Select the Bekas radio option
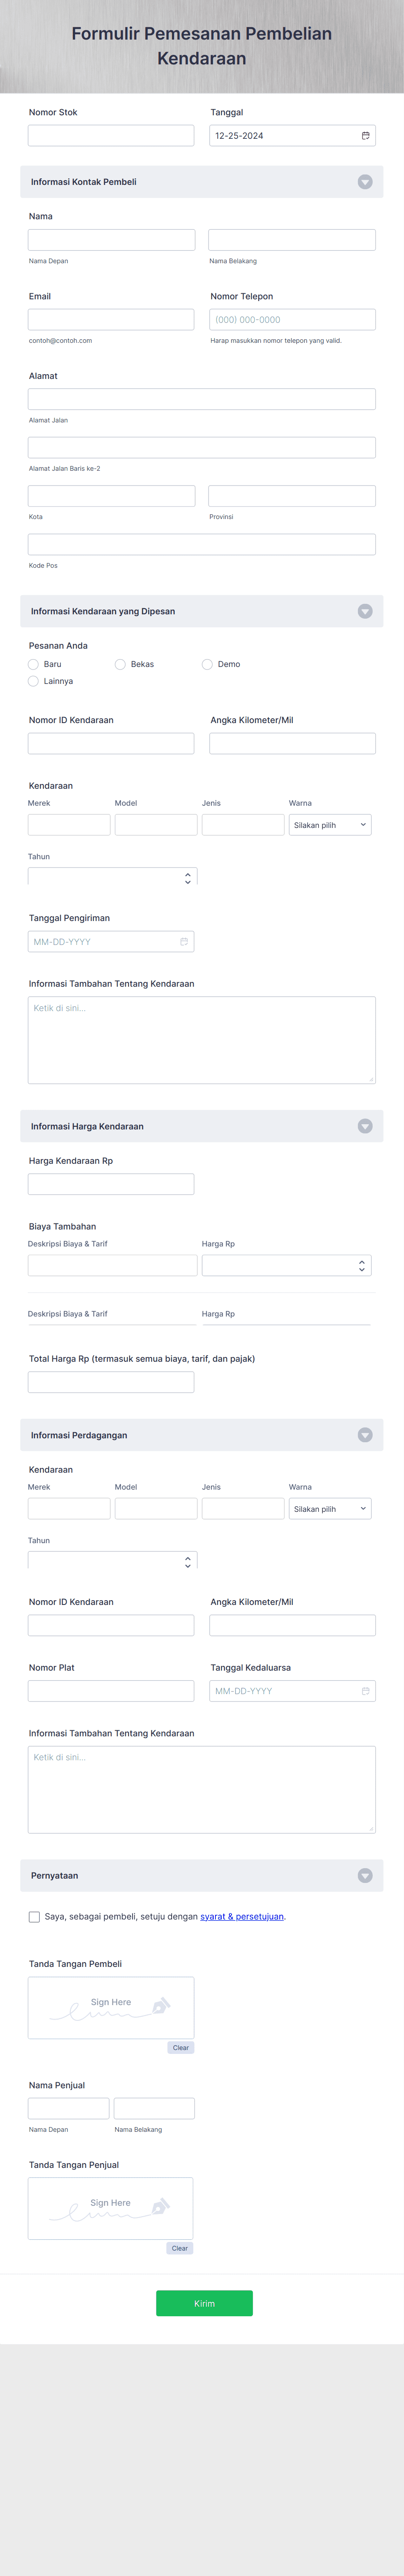This screenshot has width=404, height=2576. point(121,664)
